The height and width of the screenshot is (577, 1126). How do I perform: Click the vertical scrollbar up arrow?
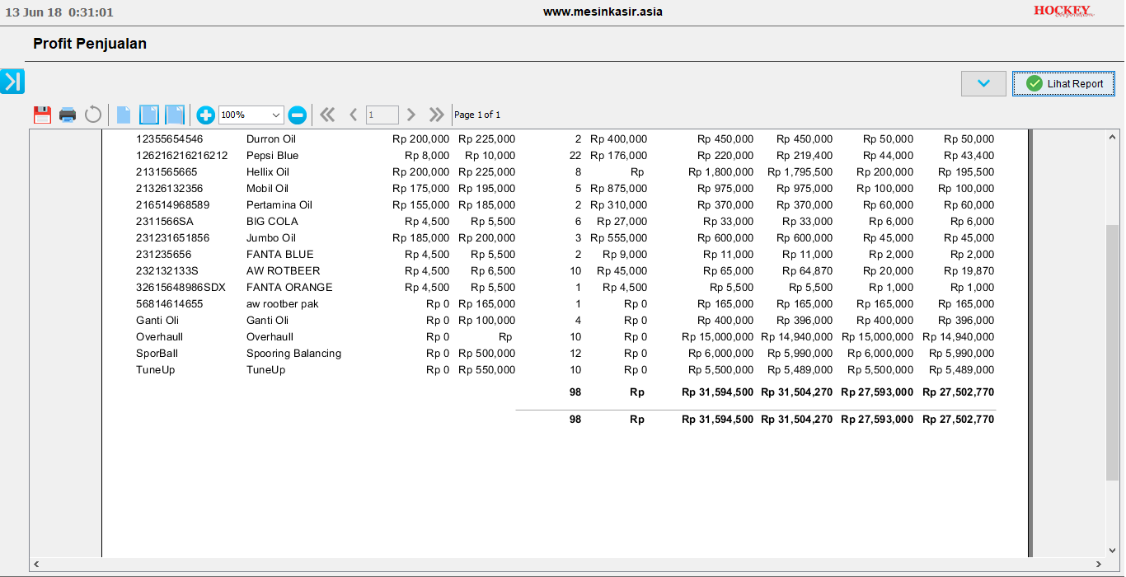1112,137
